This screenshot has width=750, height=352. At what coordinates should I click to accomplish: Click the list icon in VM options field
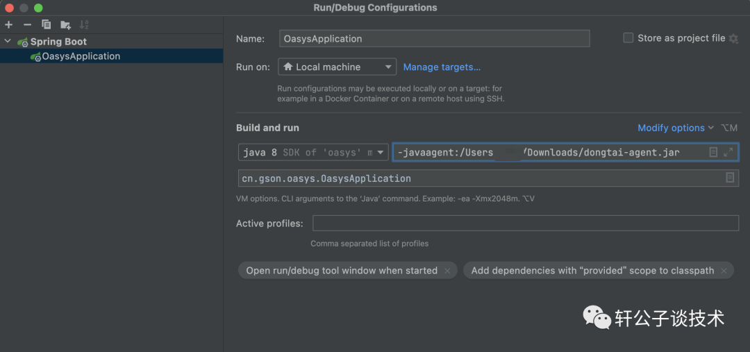point(713,152)
